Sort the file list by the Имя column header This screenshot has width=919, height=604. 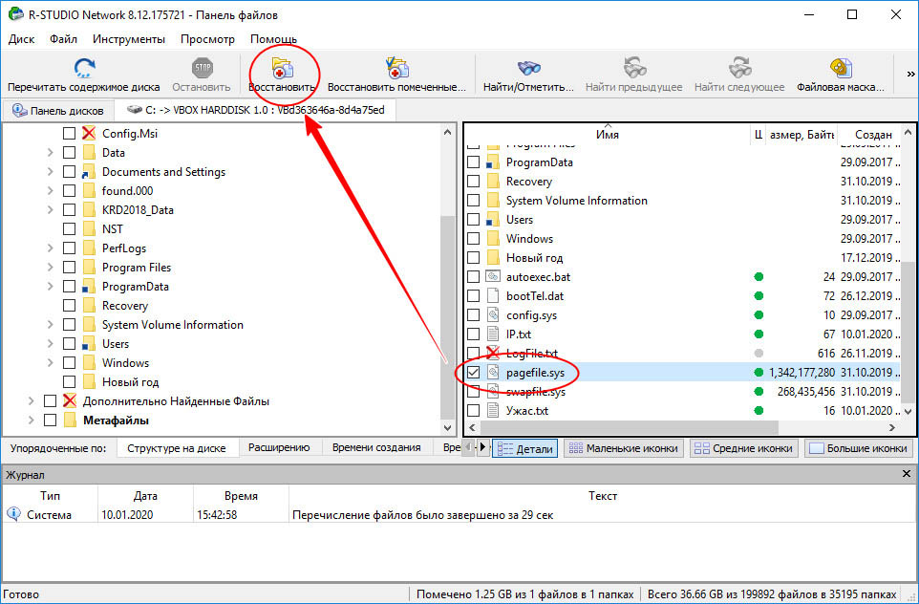608,135
